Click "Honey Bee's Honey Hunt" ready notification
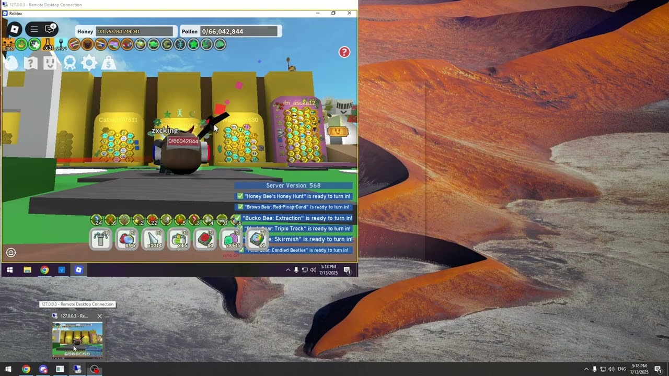 (x=294, y=196)
